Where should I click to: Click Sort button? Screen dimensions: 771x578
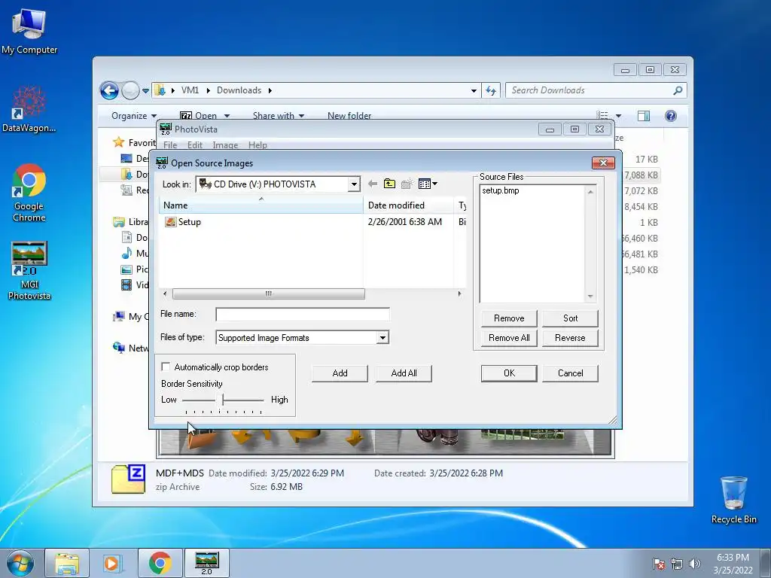coord(571,318)
